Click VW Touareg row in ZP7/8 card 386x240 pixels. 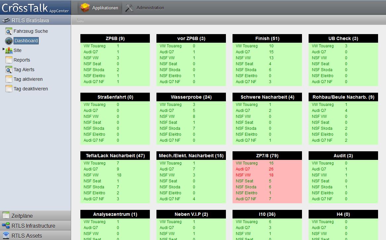coord(267,163)
